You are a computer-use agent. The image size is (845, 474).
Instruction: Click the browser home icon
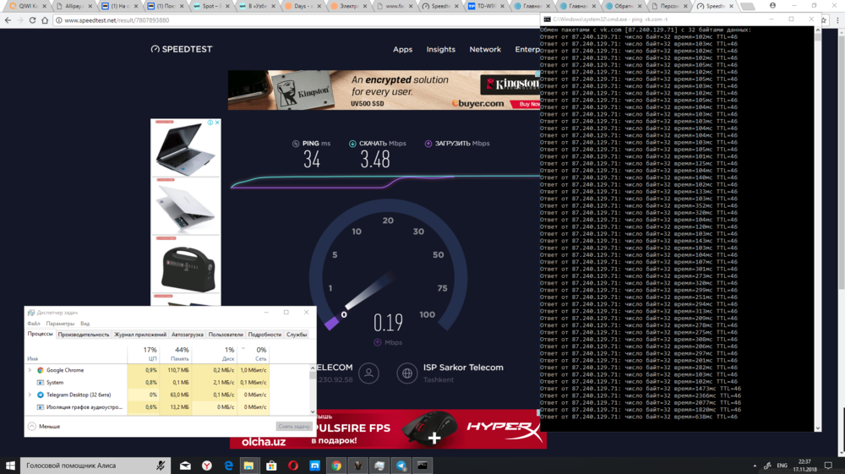pos(45,20)
